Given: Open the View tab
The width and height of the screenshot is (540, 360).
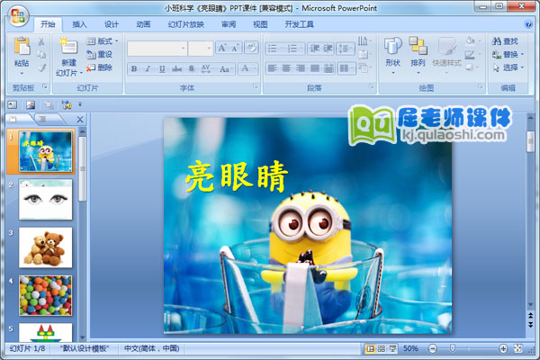Looking at the screenshot, I should click(260, 24).
